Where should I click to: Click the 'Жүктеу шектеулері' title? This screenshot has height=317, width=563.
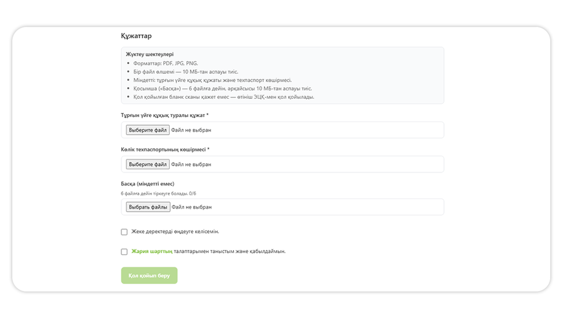(x=150, y=54)
